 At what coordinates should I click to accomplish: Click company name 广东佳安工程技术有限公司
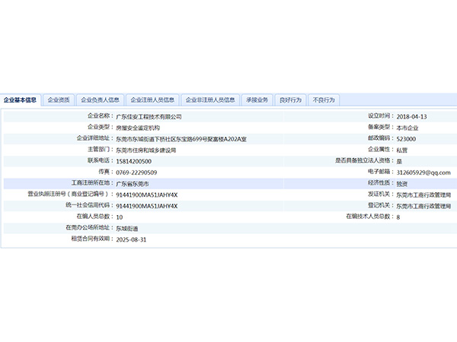click(x=149, y=117)
